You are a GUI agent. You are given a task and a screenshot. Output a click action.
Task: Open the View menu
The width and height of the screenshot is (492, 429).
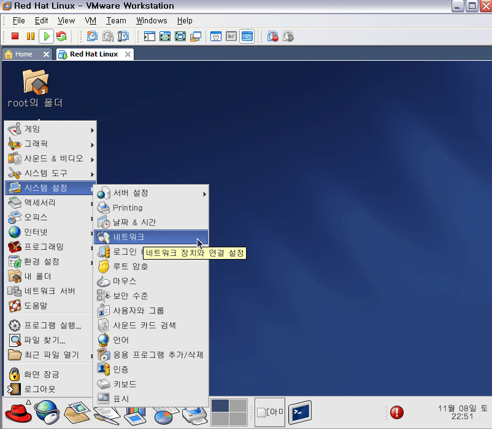(66, 21)
